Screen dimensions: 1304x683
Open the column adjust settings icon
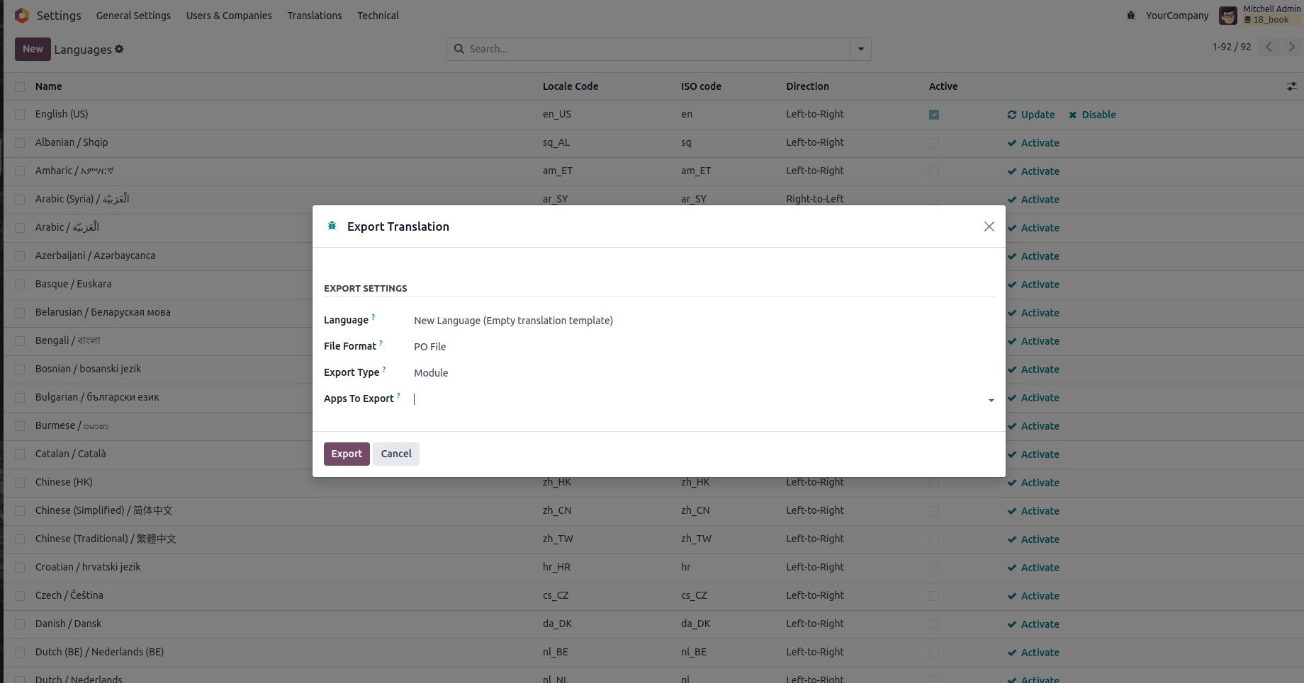click(x=1291, y=86)
